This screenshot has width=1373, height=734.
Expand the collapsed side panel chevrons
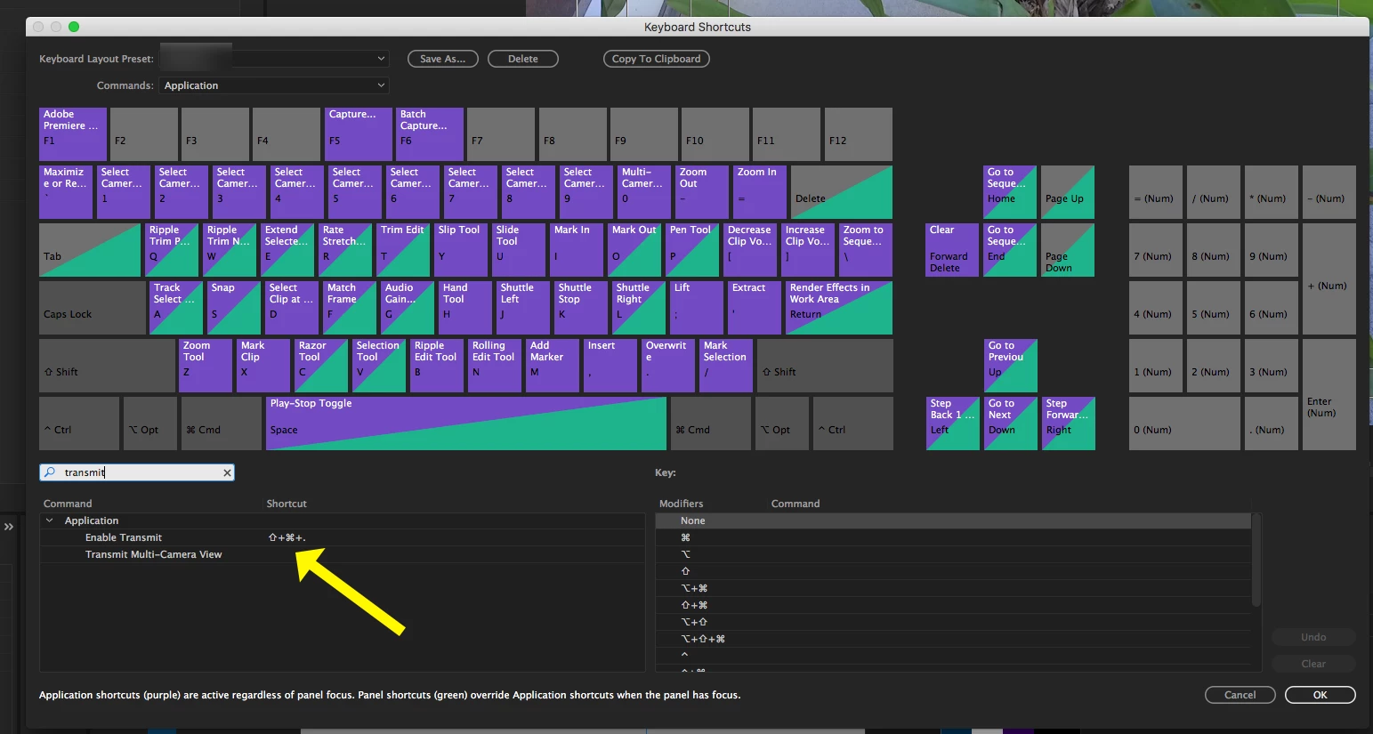tap(9, 527)
